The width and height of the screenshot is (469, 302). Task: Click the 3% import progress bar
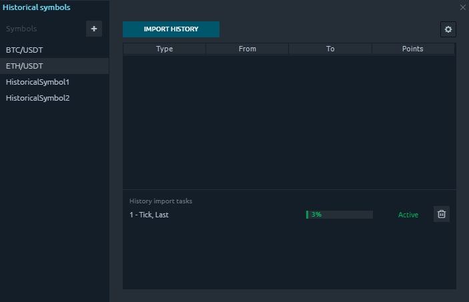coord(339,215)
